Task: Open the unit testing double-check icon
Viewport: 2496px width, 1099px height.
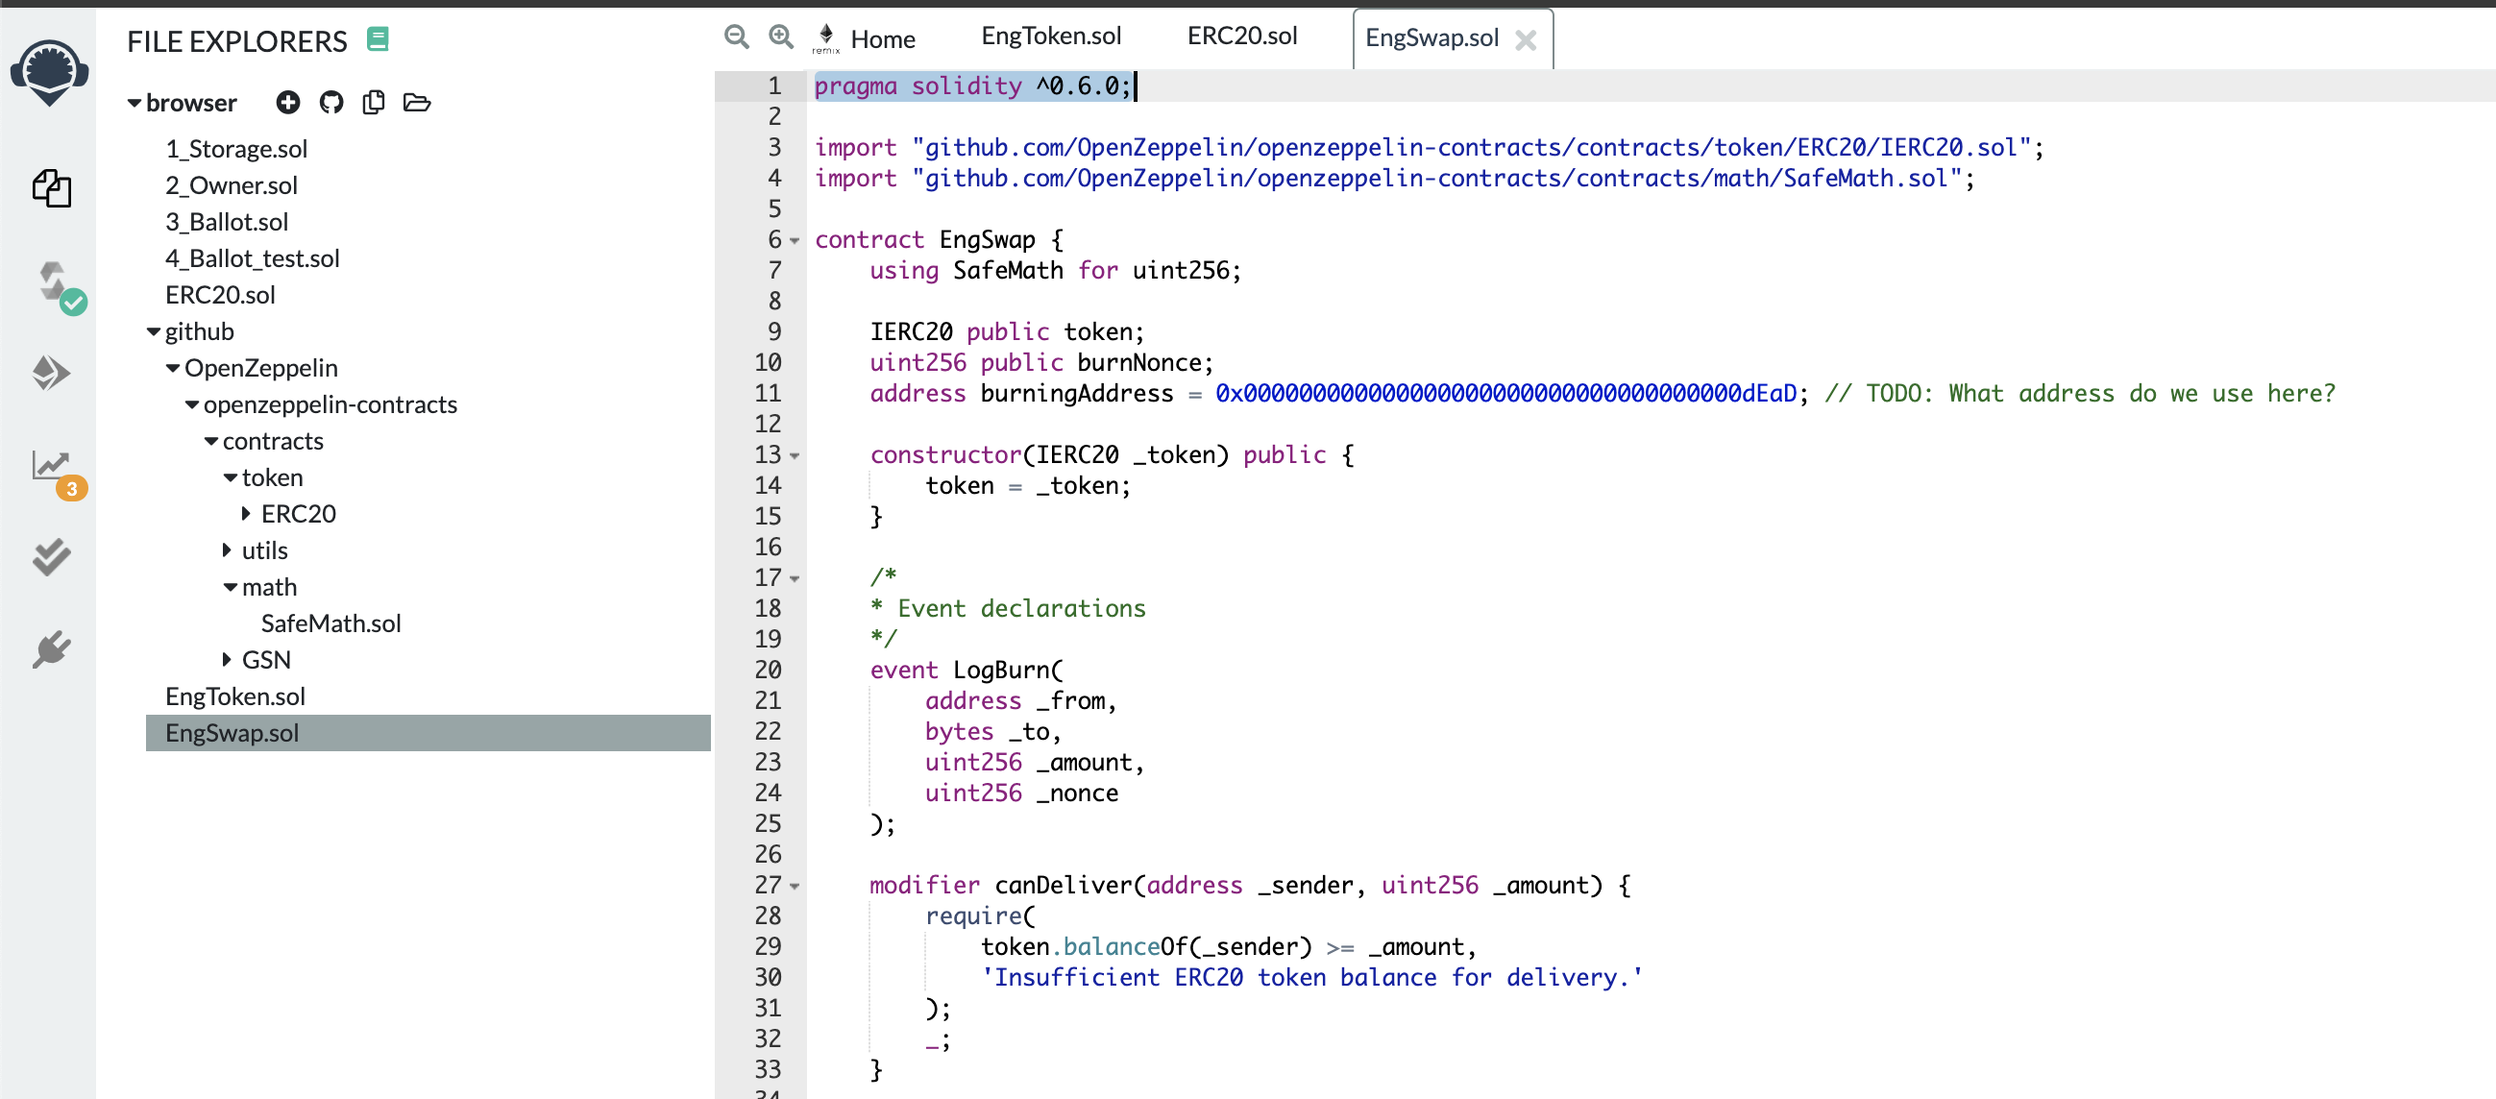Action: (50, 557)
